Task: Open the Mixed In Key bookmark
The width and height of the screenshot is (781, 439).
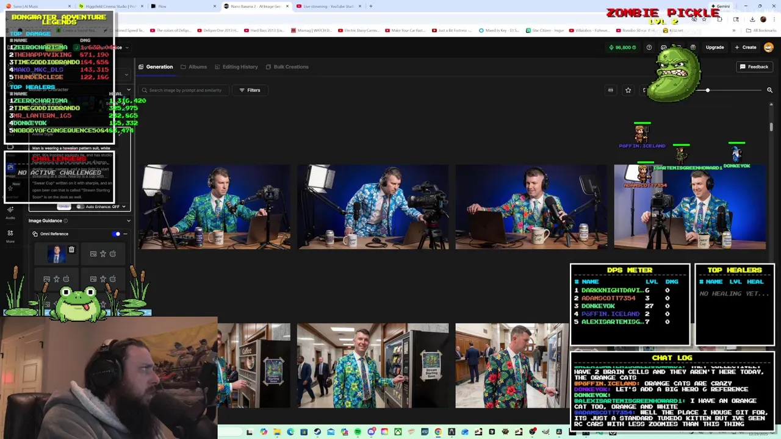Action: coord(498,30)
